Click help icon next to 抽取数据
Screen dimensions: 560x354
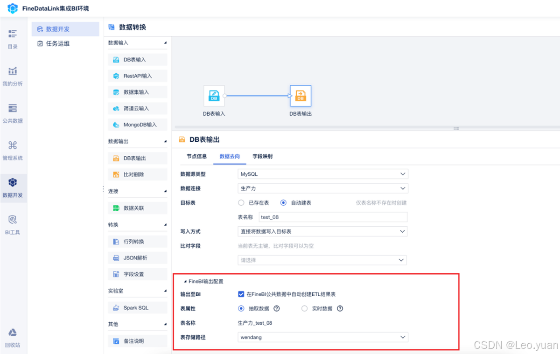point(276,308)
